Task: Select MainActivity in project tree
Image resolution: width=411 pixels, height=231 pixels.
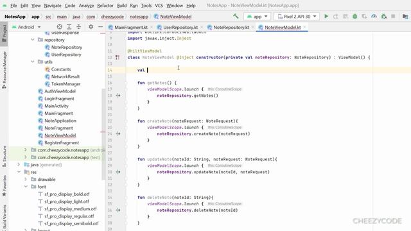Action: tap(57, 106)
